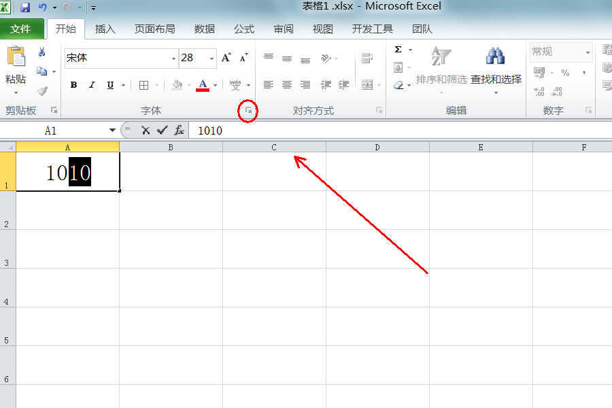Image resolution: width=612 pixels, height=408 pixels.
Task: Switch to the 审阅 Review tab
Action: [x=284, y=29]
